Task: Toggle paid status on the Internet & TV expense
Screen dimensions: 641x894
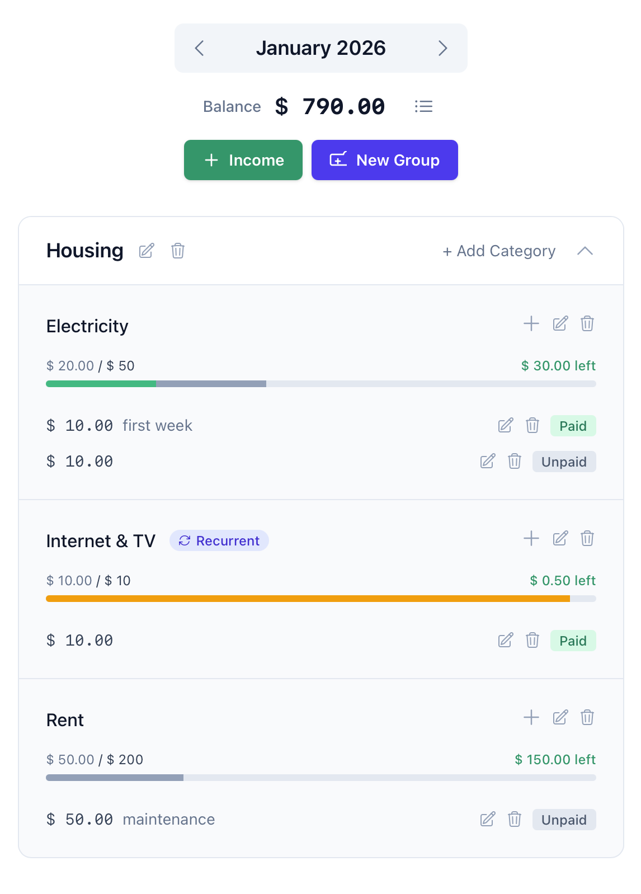Action: [573, 640]
